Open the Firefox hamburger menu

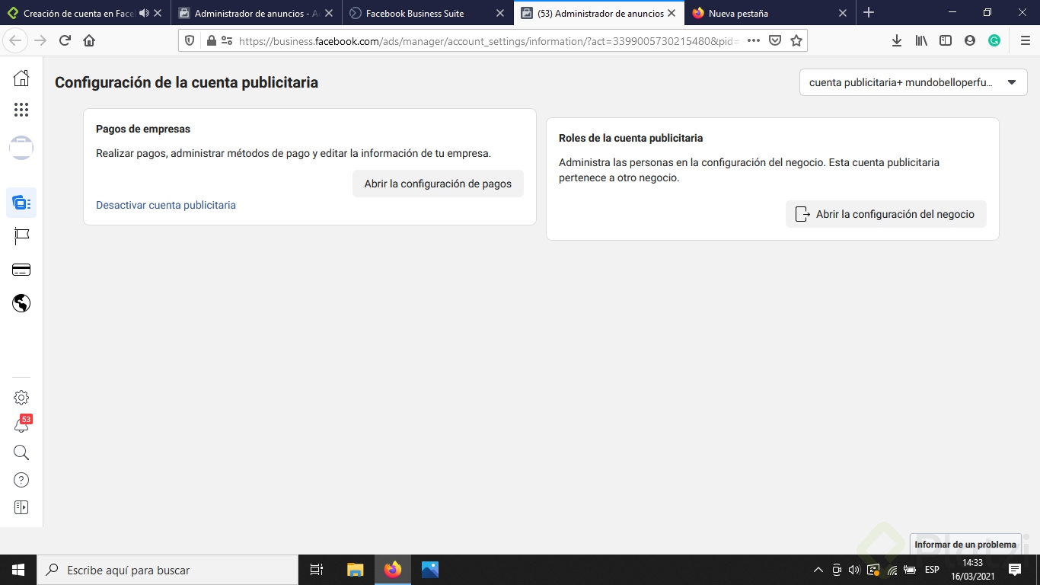coord(1025,40)
